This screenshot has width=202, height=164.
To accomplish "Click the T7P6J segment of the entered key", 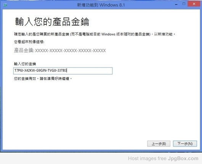I will point(19,71).
